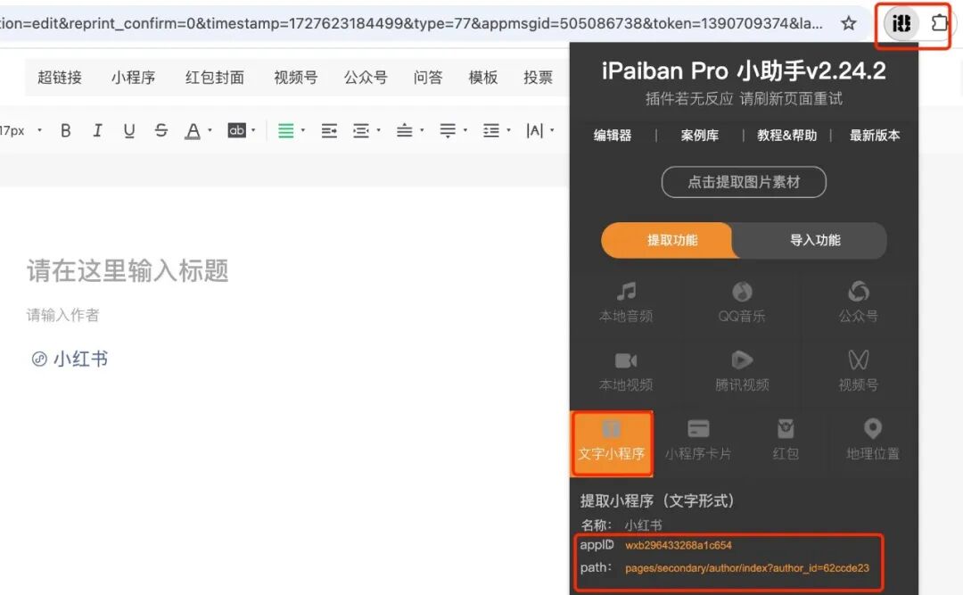This screenshot has width=963, height=595.
Task: Open 最新版本 link in iPaiban panel
Action: (x=875, y=136)
